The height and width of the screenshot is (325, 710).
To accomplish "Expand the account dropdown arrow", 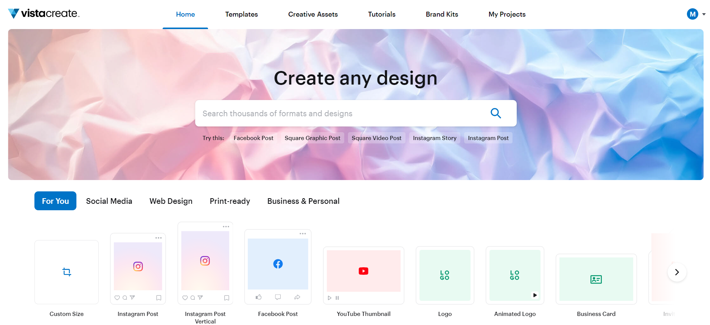I will click(x=704, y=14).
